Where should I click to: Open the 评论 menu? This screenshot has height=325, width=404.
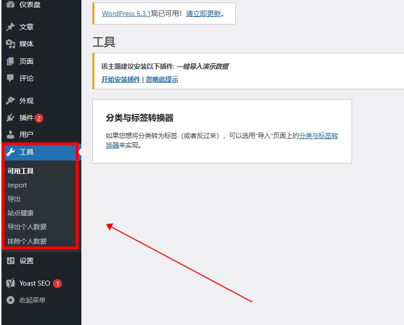(x=26, y=78)
